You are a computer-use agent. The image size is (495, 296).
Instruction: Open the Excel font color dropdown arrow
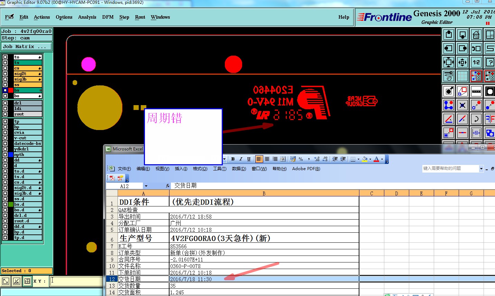tap(382, 159)
